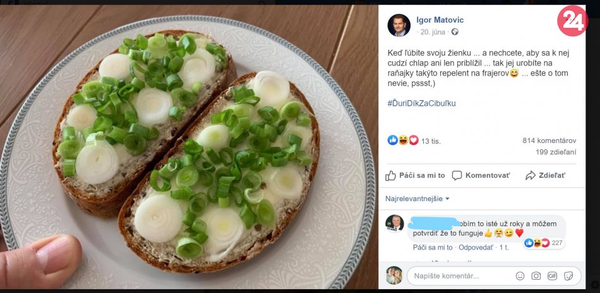This screenshot has height=293, width=600.
Task: Click the camera photo attachment icon
Action: click(536, 276)
